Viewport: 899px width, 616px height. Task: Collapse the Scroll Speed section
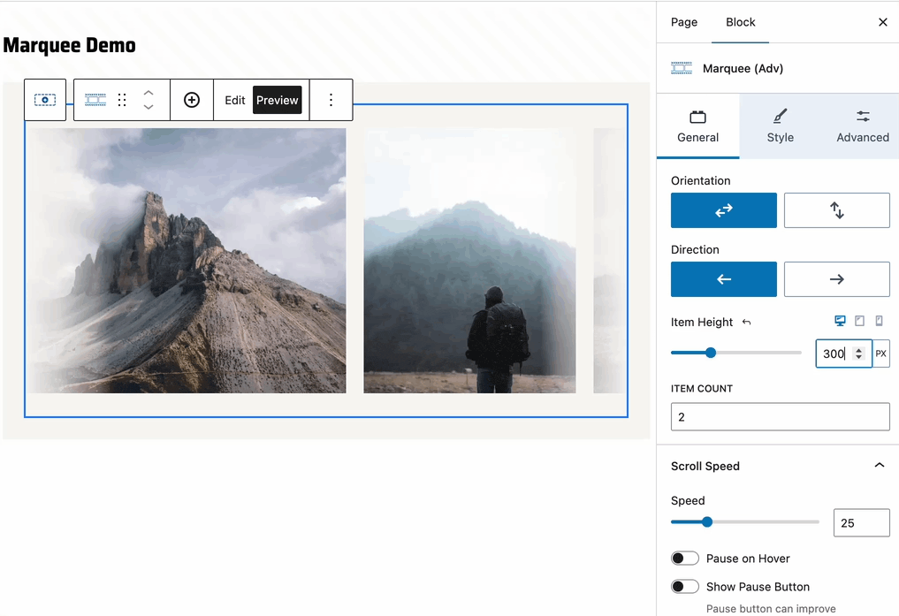[879, 466]
